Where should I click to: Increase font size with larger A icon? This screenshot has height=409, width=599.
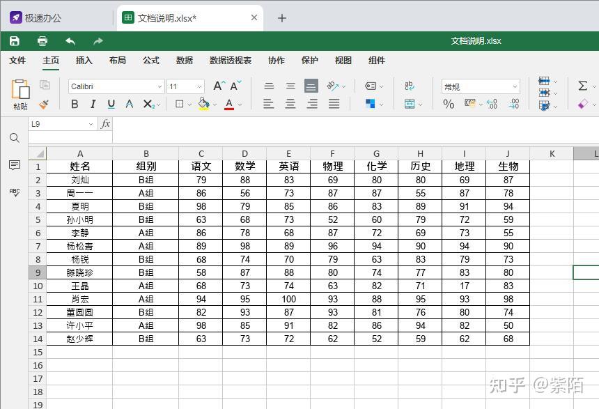click(219, 86)
